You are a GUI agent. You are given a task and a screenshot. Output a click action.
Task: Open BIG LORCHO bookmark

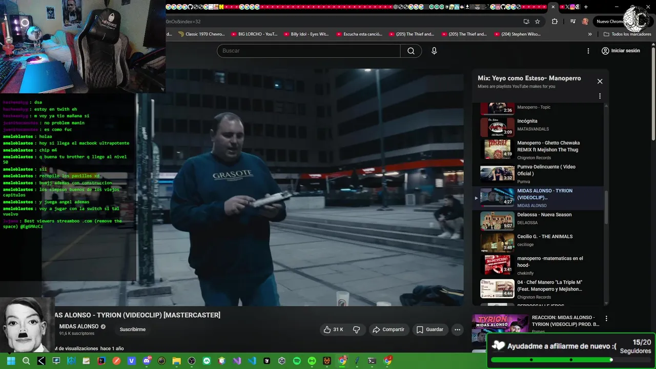click(254, 34)
